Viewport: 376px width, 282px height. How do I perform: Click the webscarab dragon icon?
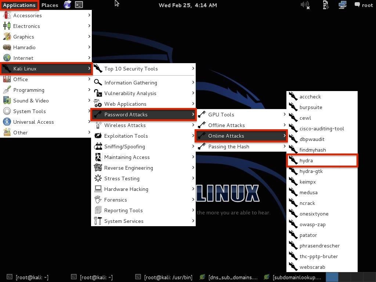click(293, 267)
